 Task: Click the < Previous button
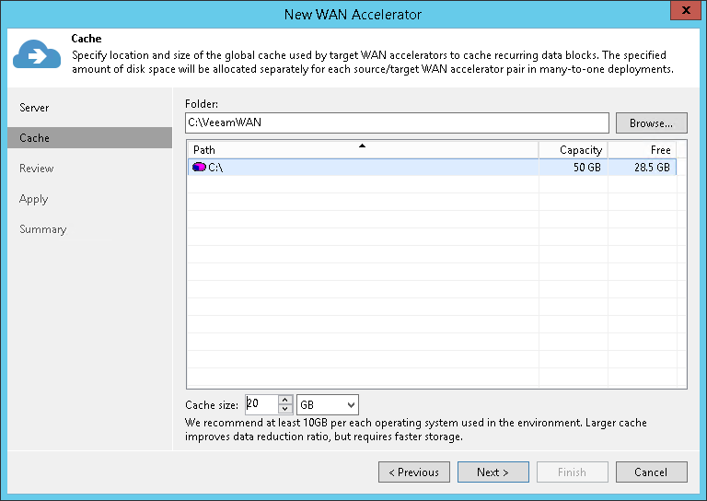pos(414,472)
